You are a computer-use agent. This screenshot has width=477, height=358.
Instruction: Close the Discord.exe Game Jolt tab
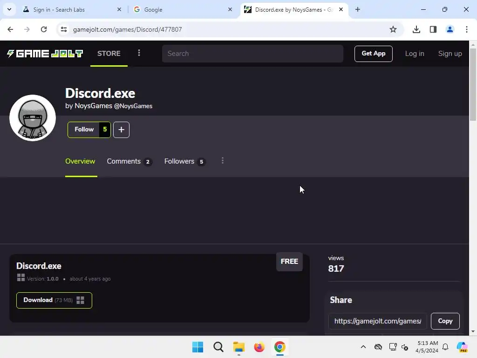point(341,10)
